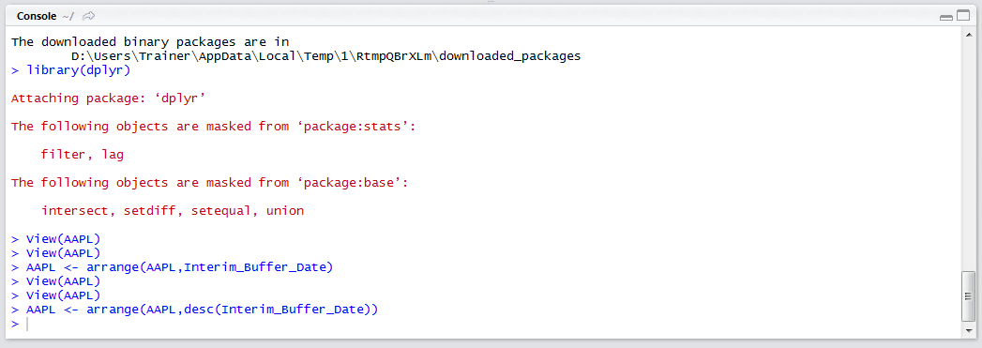Click the 'intersect, setdiff, setequal, union' line
Screen dimensions: 982x348
(173, 211)
